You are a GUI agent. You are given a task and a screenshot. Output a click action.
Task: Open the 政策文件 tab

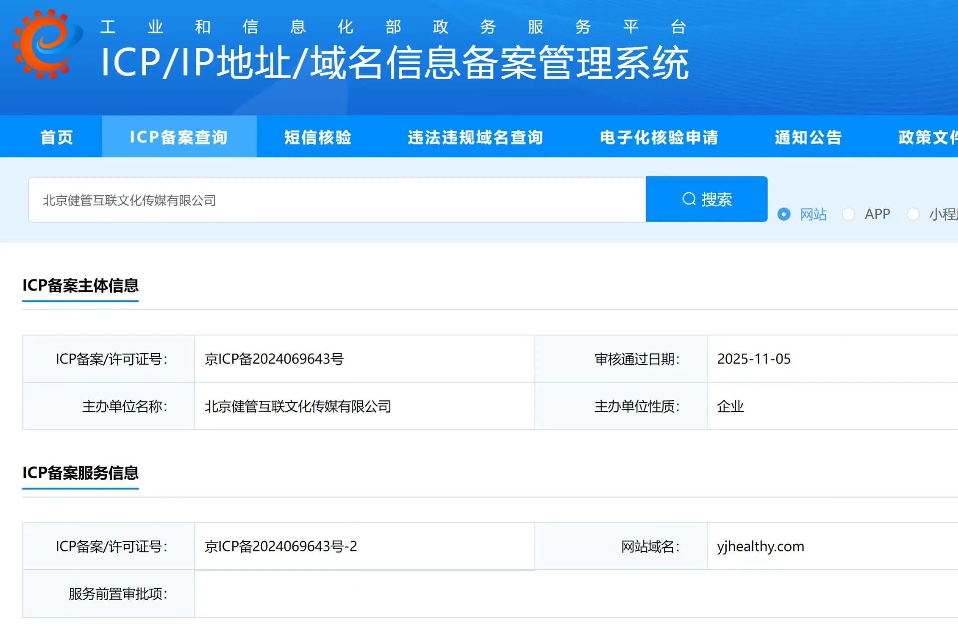point(927,137)
